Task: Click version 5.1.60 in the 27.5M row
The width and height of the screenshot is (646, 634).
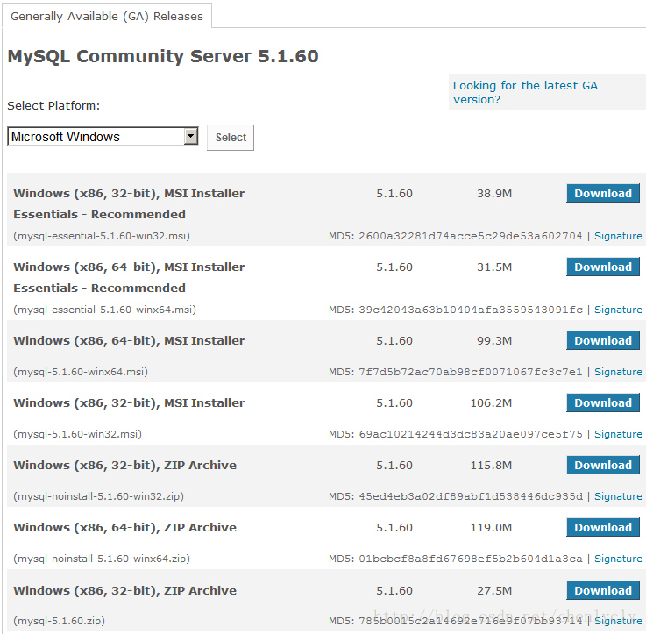Action: click(x=394, y=590)
